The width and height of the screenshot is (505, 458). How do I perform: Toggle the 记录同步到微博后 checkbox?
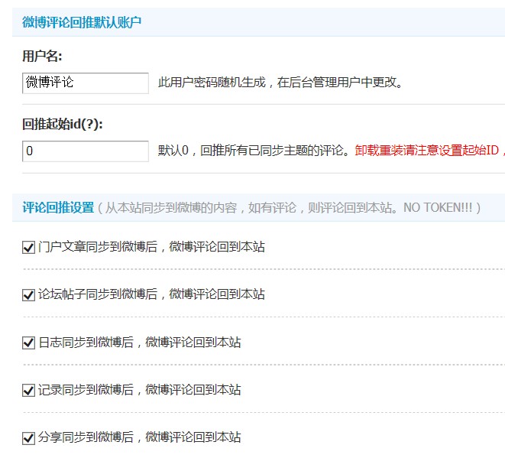[x=29, y=390]
